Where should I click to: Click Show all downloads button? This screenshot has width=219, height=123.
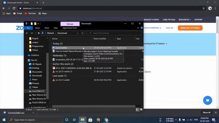pos(206,112)
